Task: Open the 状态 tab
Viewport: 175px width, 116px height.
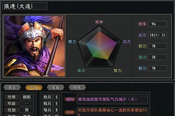Action: (x=12, y=88)
